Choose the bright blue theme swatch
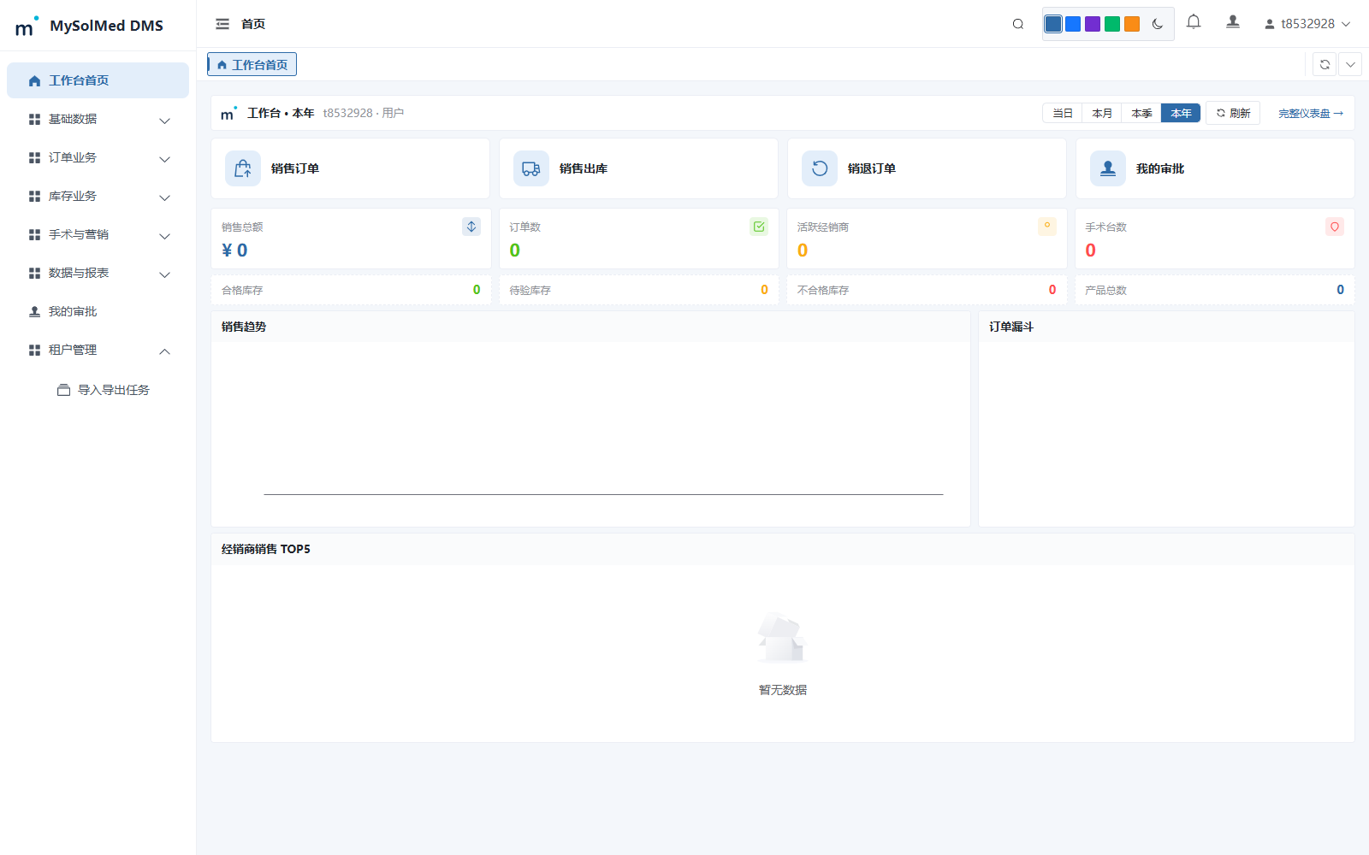This screenshot has width=1369, height=855. coord(1073,24)
